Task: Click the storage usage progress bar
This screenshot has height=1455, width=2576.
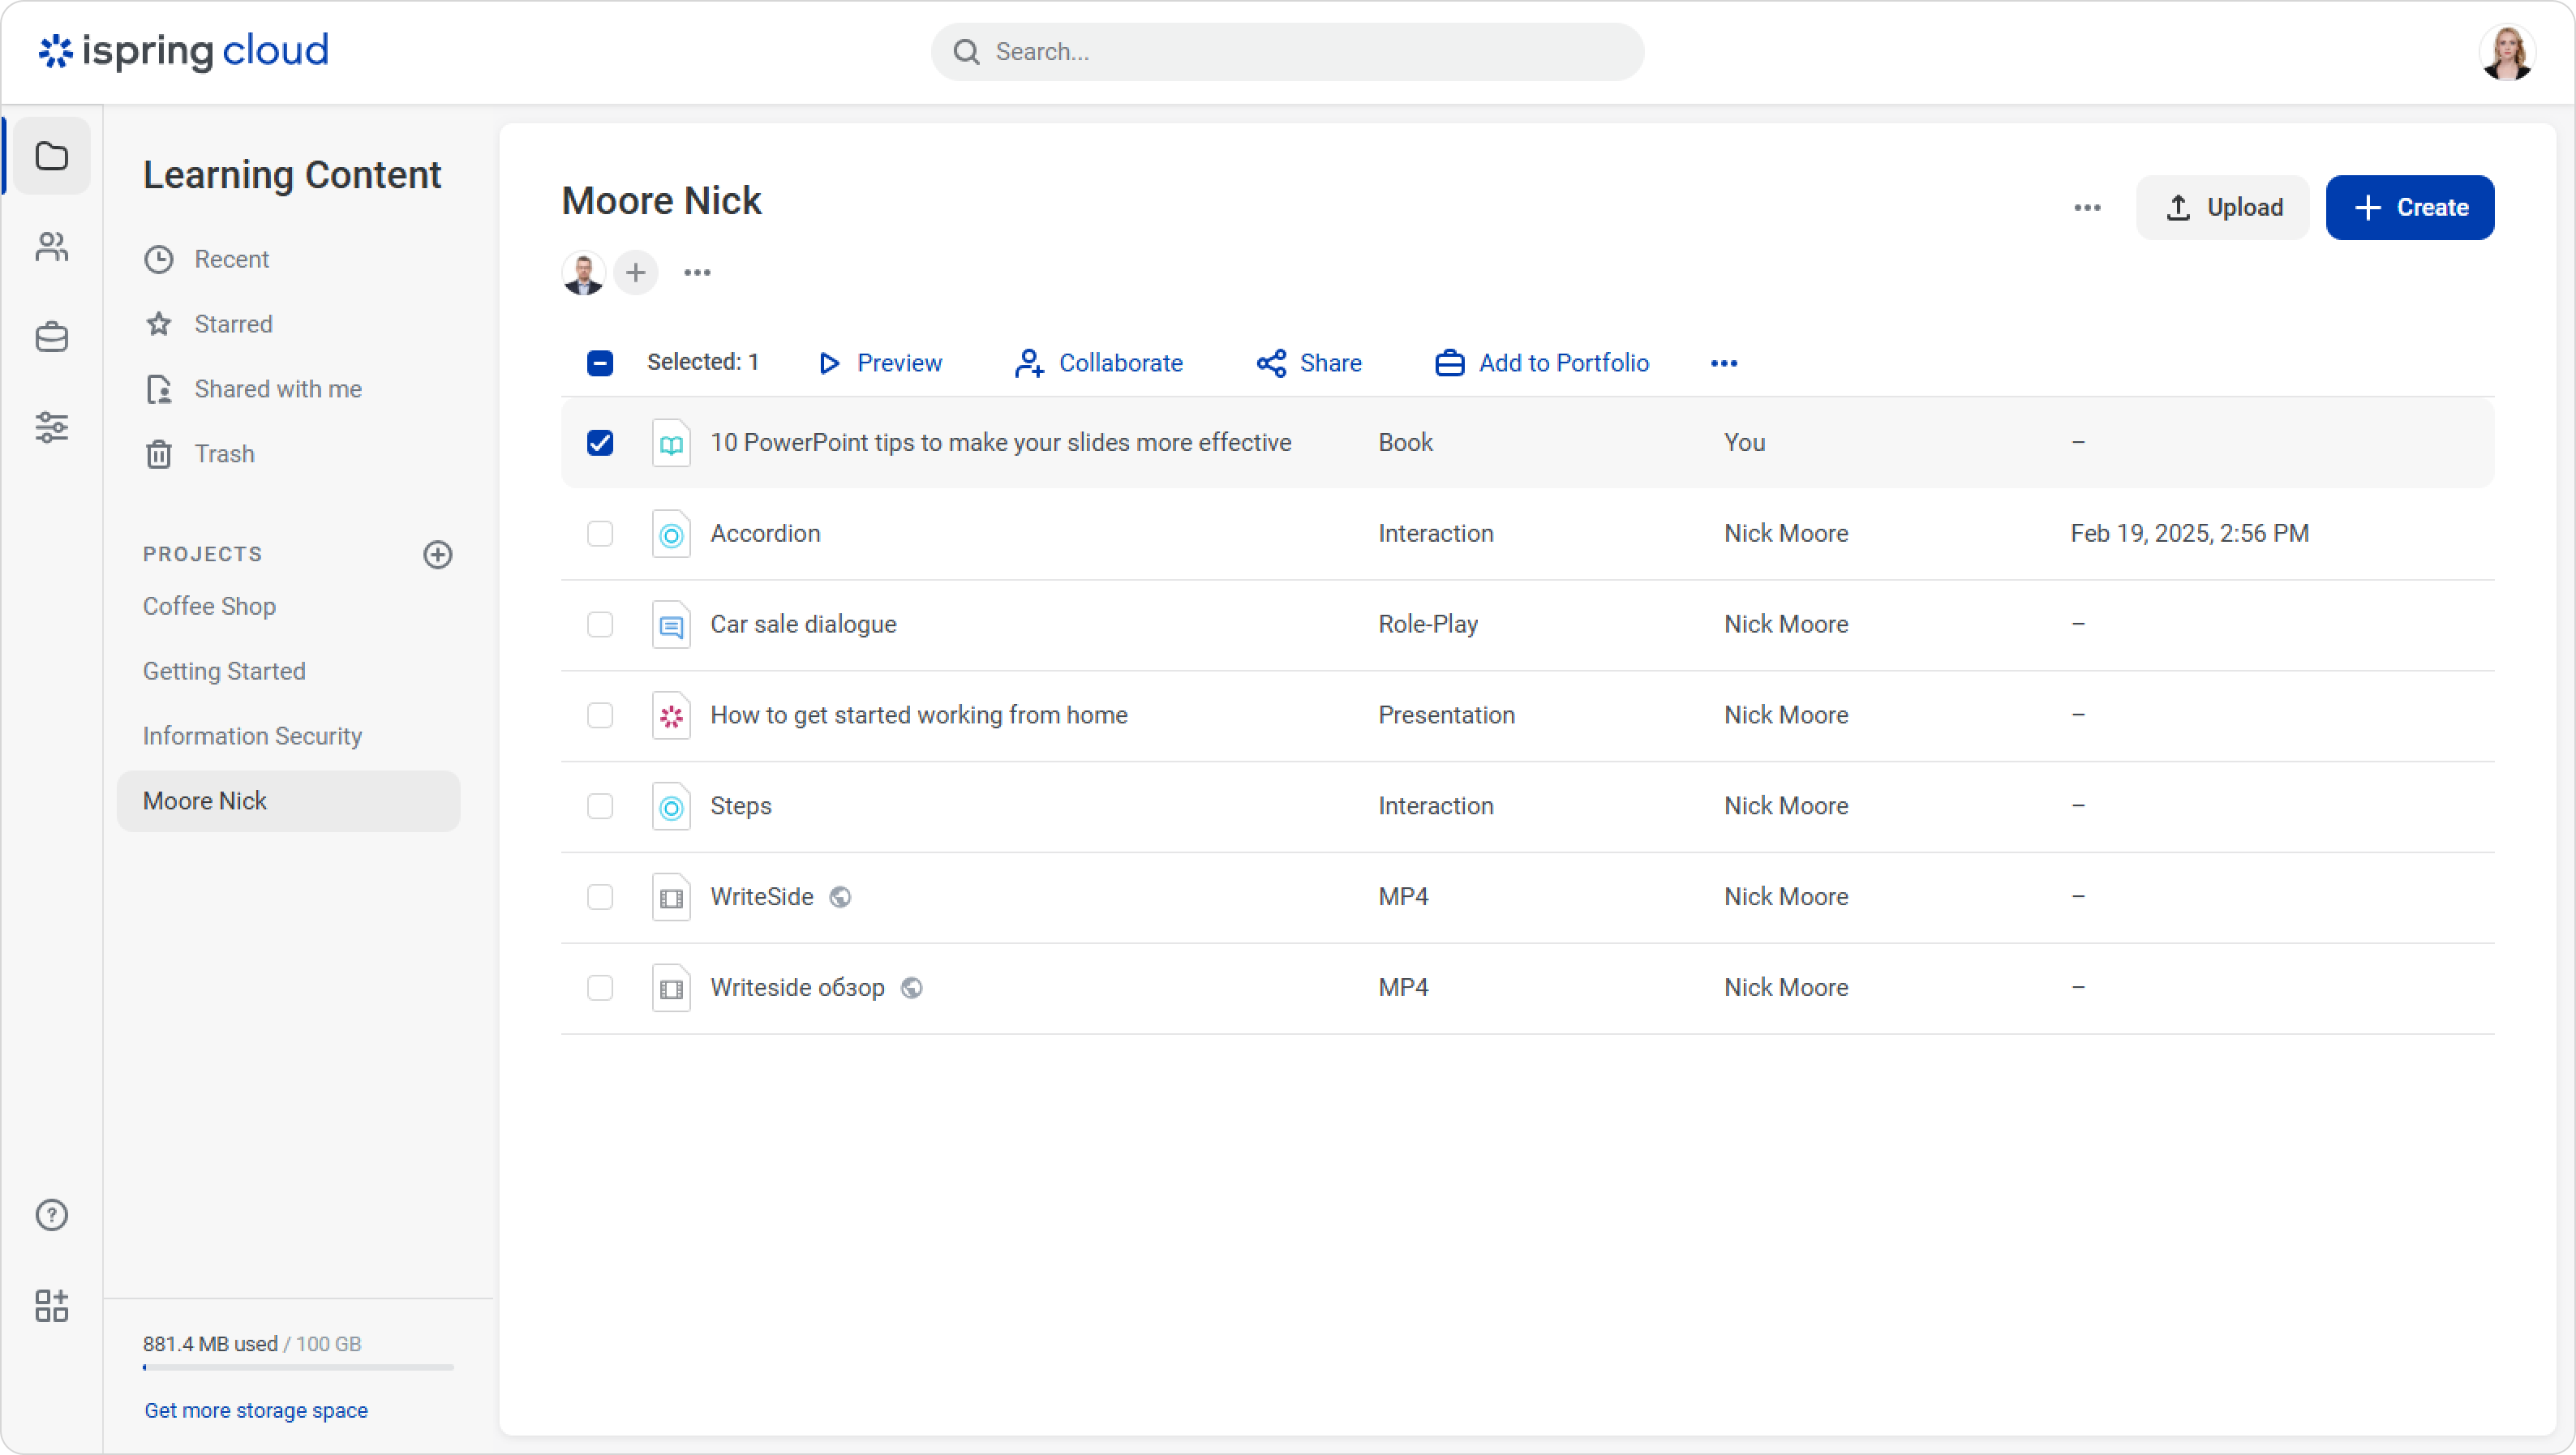Action: [298, 1367]
